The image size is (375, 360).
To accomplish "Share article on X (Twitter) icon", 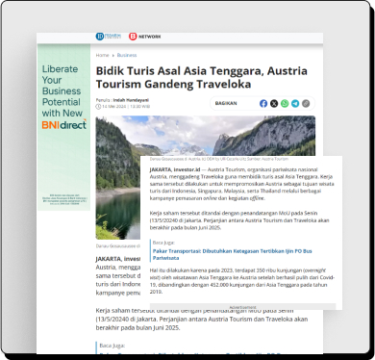I will 274,104.
